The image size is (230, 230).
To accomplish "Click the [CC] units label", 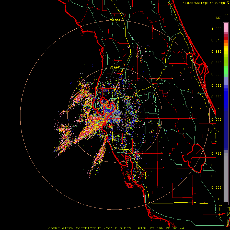I will pos(218,18).
